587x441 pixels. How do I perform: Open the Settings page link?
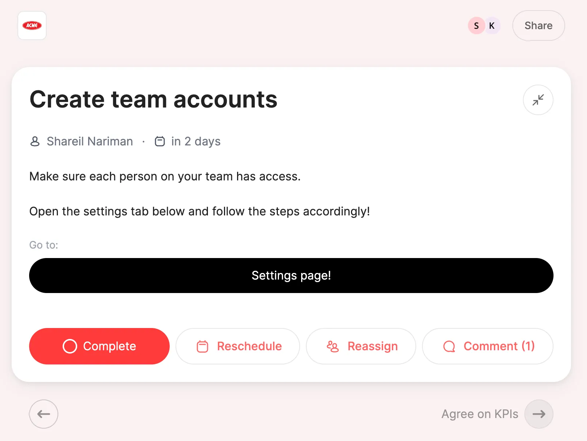[291, 276]
